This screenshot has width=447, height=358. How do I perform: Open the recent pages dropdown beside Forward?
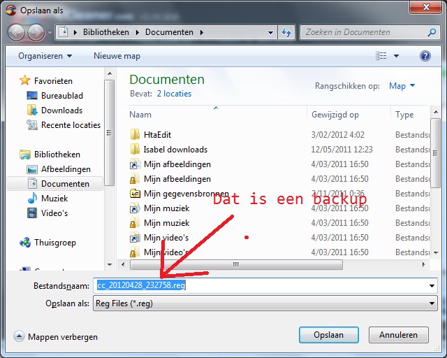[50, 33]
